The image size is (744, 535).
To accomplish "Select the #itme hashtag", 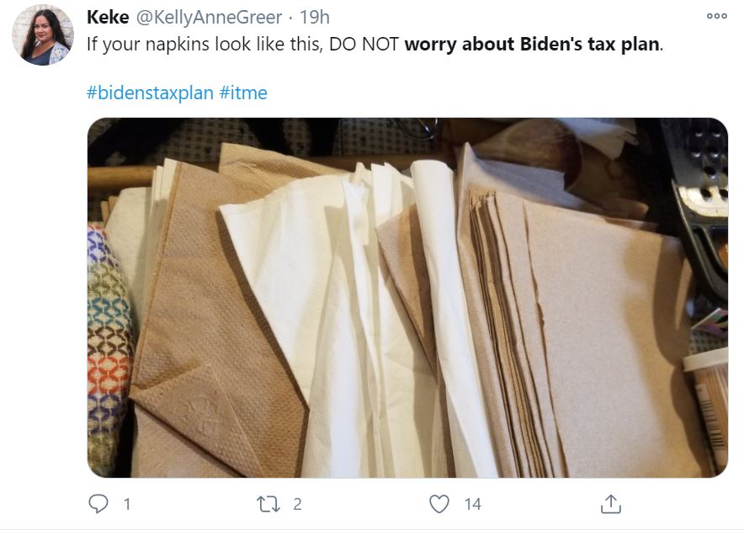I will click(243, 93).
